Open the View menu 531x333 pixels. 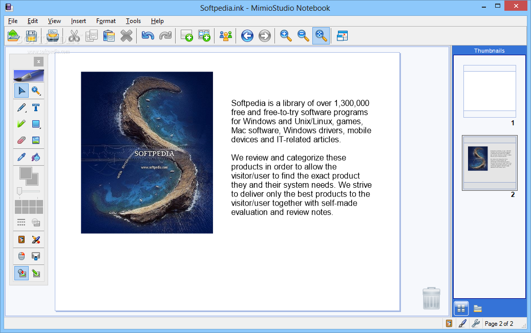tap(54, 21)
